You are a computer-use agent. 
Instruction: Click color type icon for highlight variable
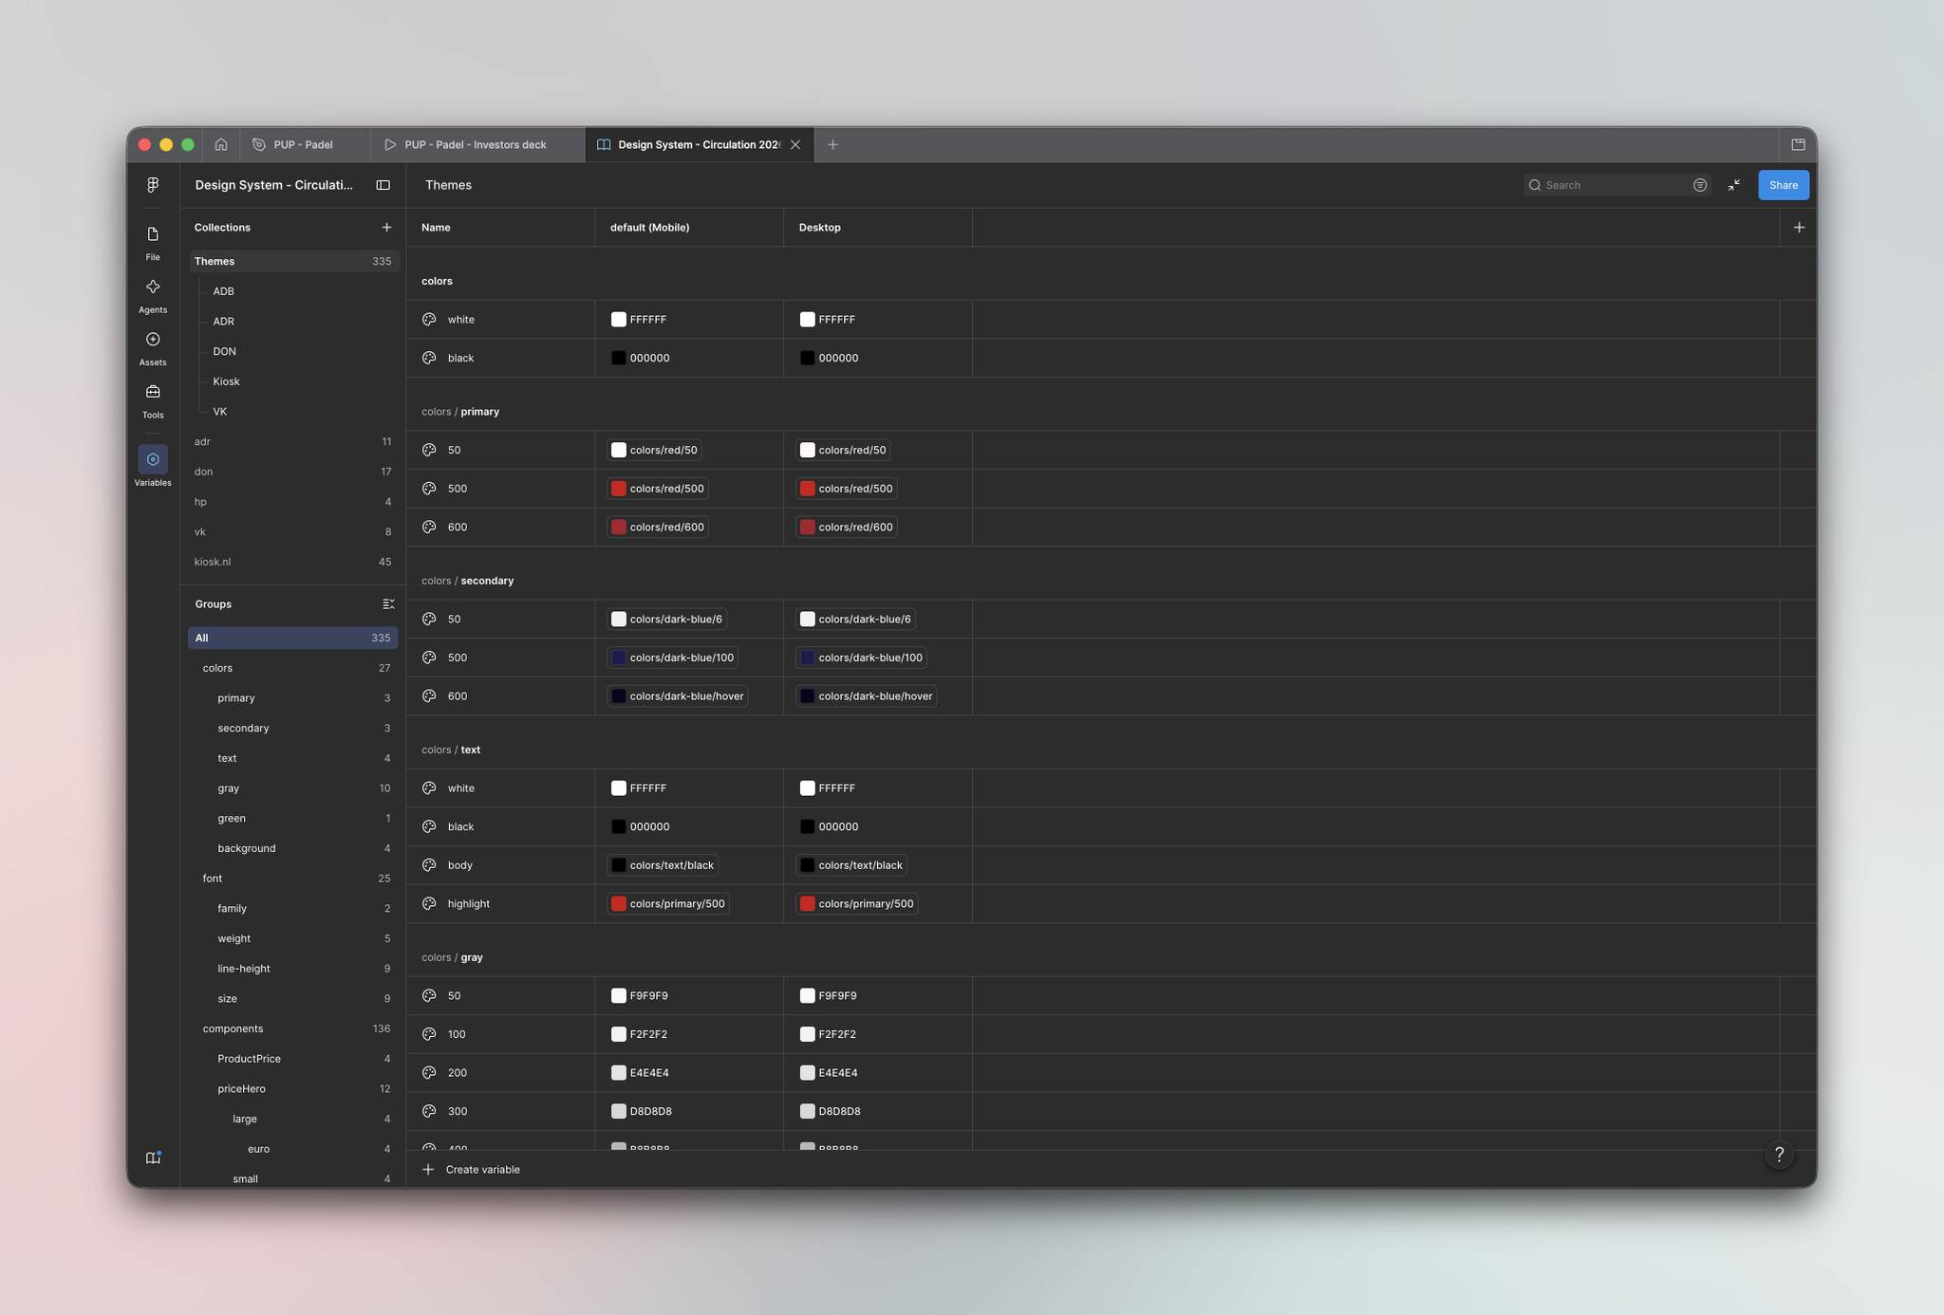pyautogui.click(x=429, y=904)
